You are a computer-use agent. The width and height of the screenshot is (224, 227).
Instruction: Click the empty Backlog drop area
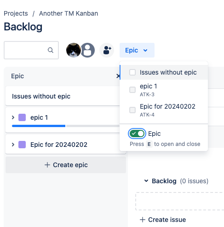click(180, 201)
